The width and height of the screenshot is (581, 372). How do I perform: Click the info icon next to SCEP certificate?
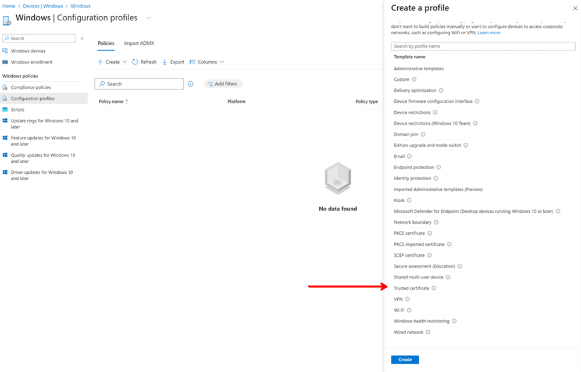(x=429, y=255)
